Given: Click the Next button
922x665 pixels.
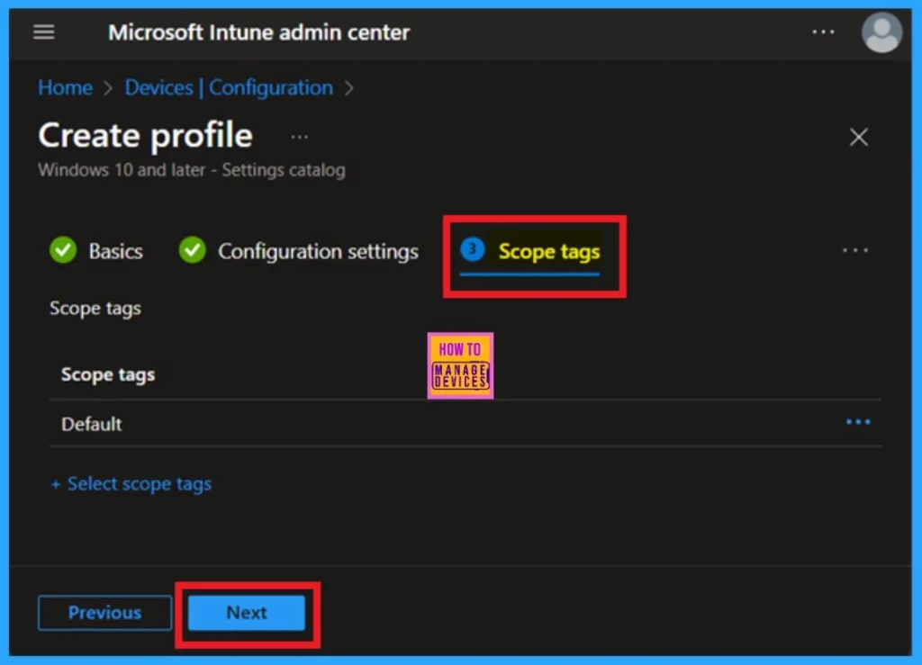Looking at the screenshot, I should tap(247, 613).
